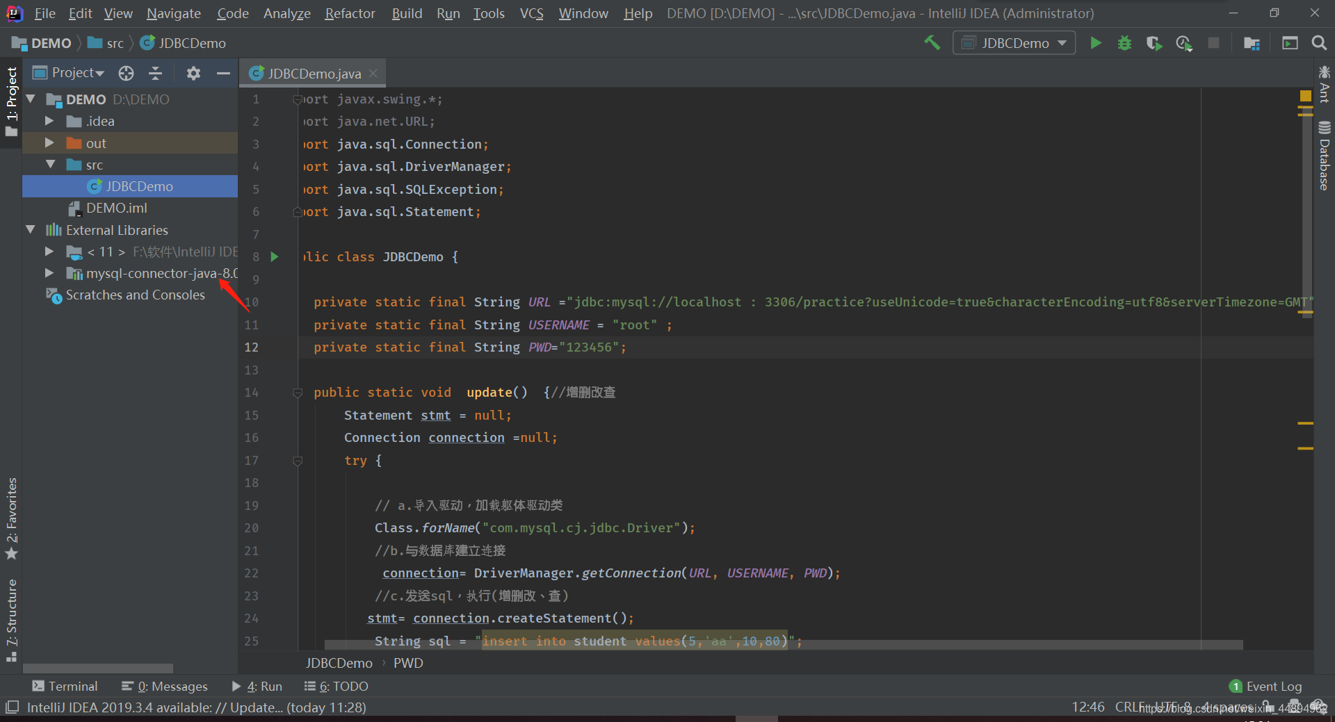Collapse External Libraries node
This screenshot has width=1335, height=722.
[31, 229]
